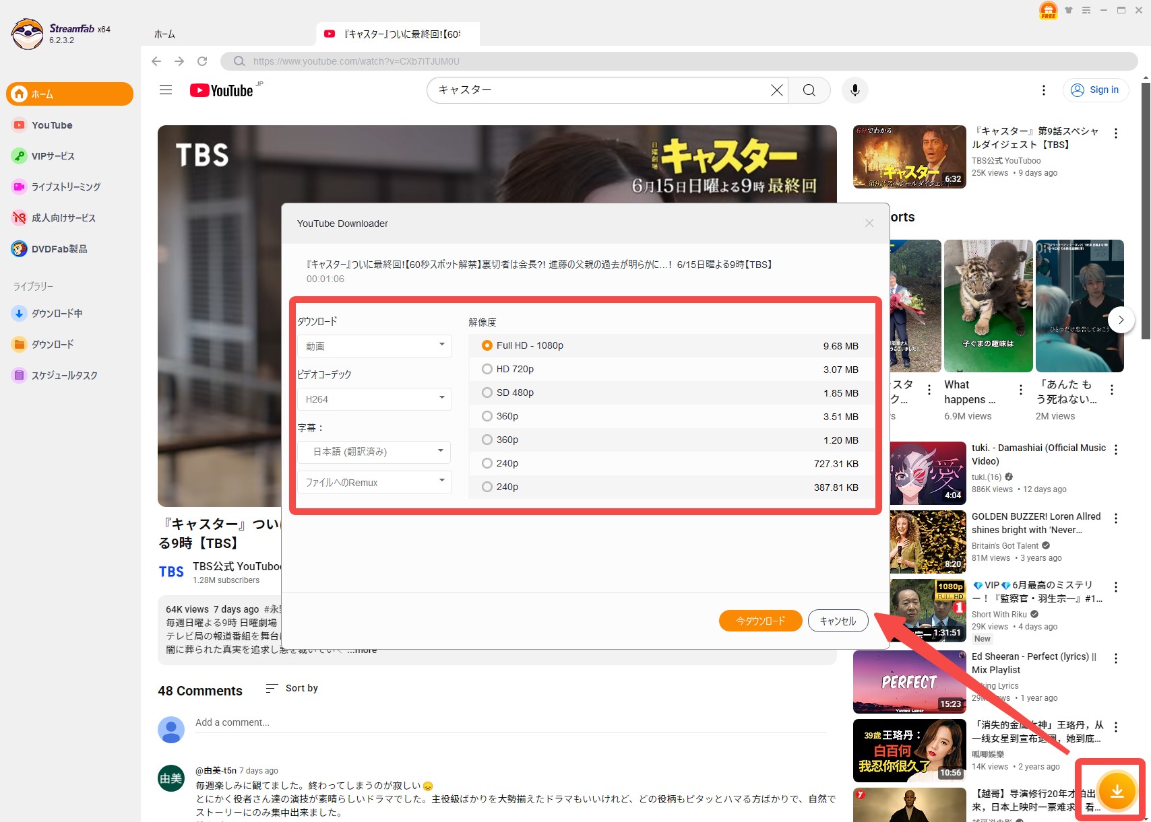Image resolution: width=1151 pixels, height=822 pixels.
Task: Open the ファイルへのRemux dropdown
Action: 375,483
